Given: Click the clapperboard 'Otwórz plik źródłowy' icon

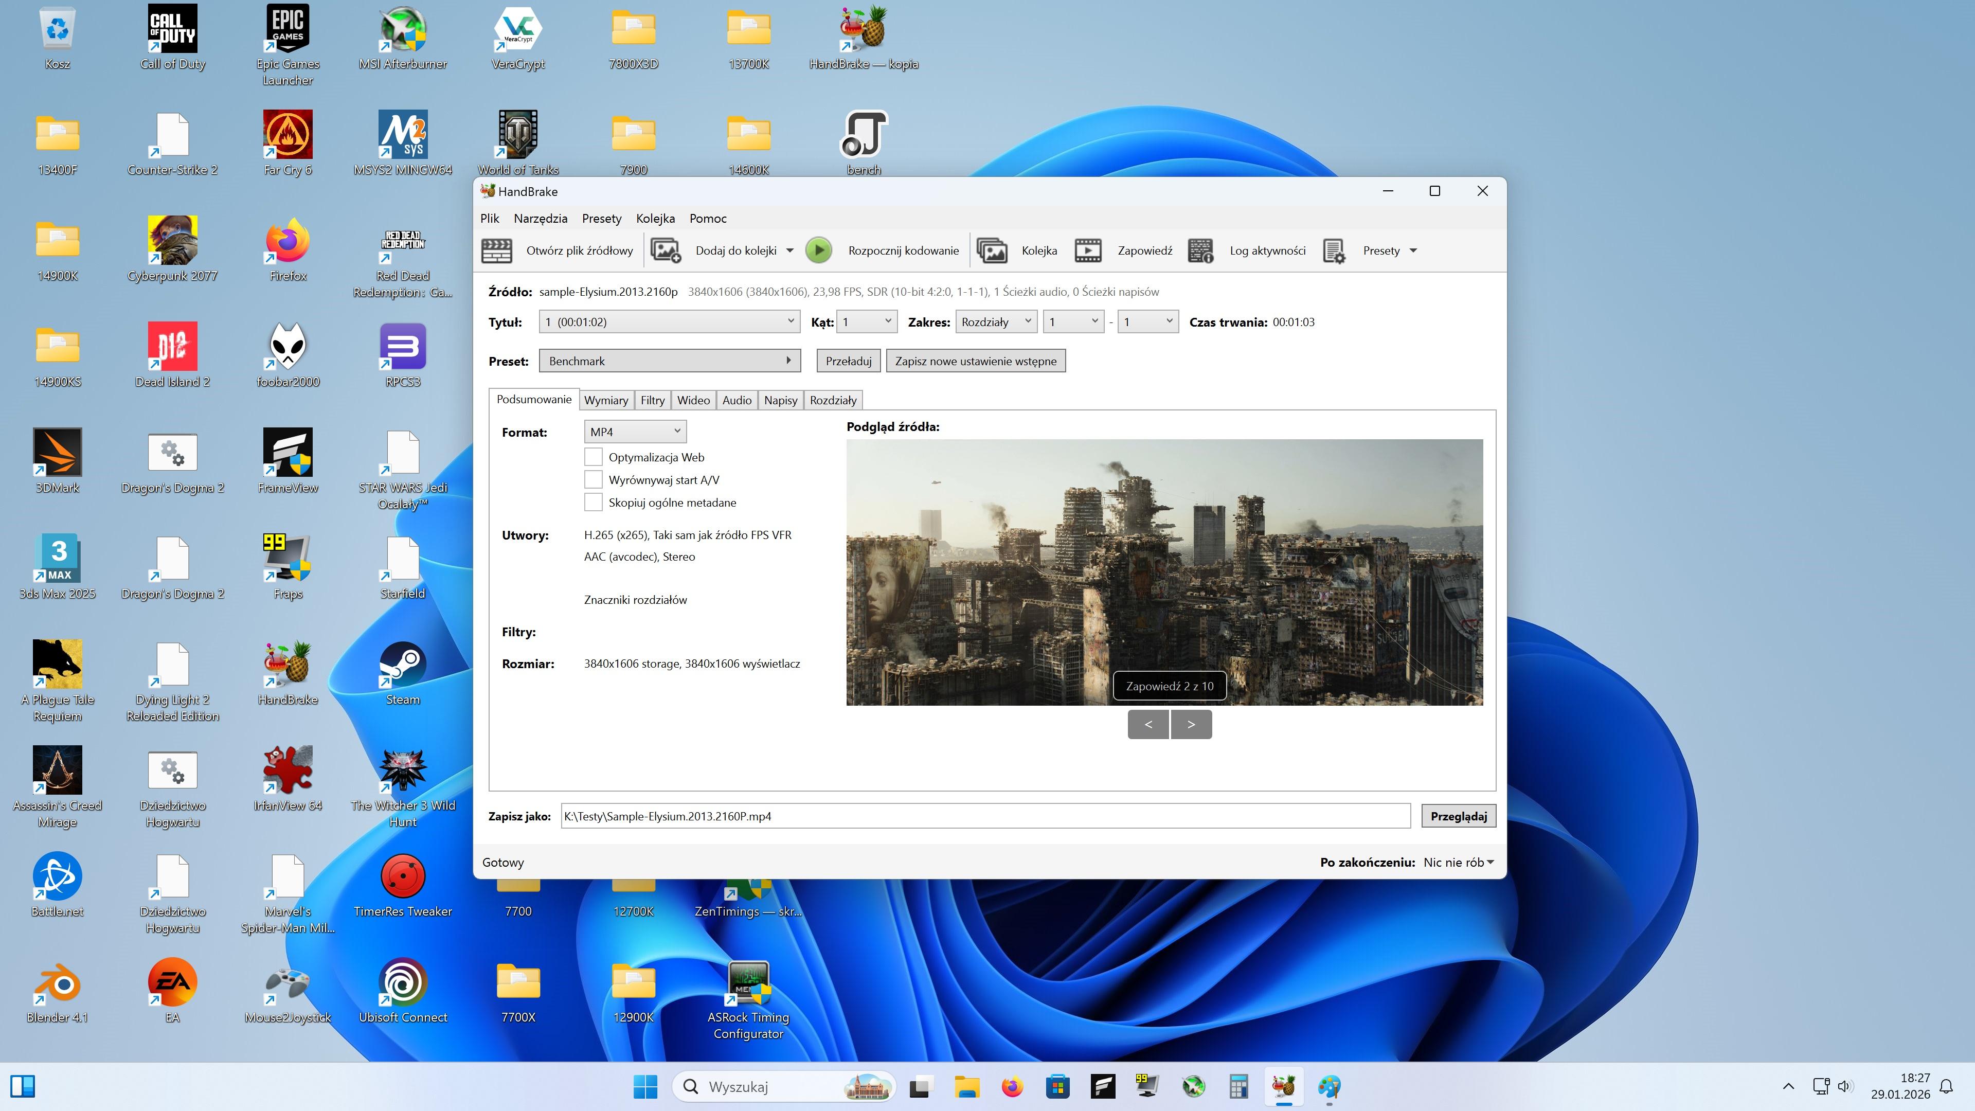Looking at the screenshot, I should (496, 250).
